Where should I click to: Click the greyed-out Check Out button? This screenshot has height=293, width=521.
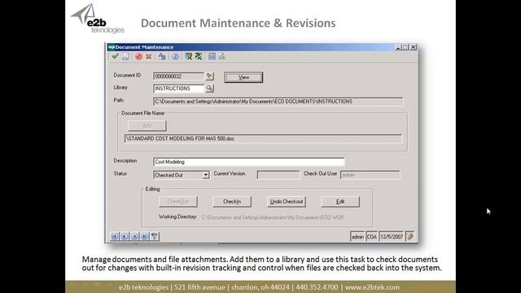pos(178,202)
